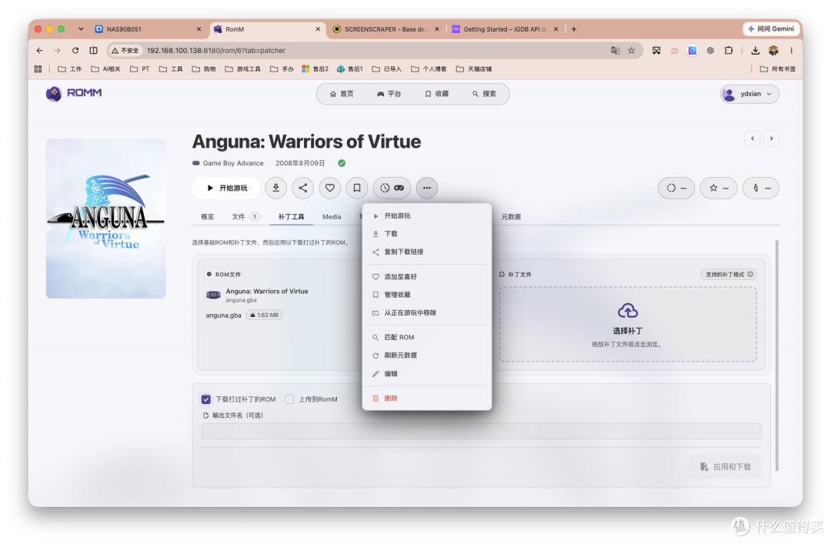Open Chrome three-dot menu
This screenshot has height=544, width=831.
pyautogui.click(x=791, y=50)
